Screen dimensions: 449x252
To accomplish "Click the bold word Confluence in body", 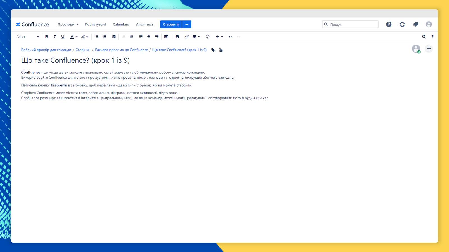I will tap(31, 72).
